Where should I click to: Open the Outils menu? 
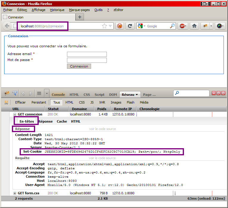(x=99, y=10)
